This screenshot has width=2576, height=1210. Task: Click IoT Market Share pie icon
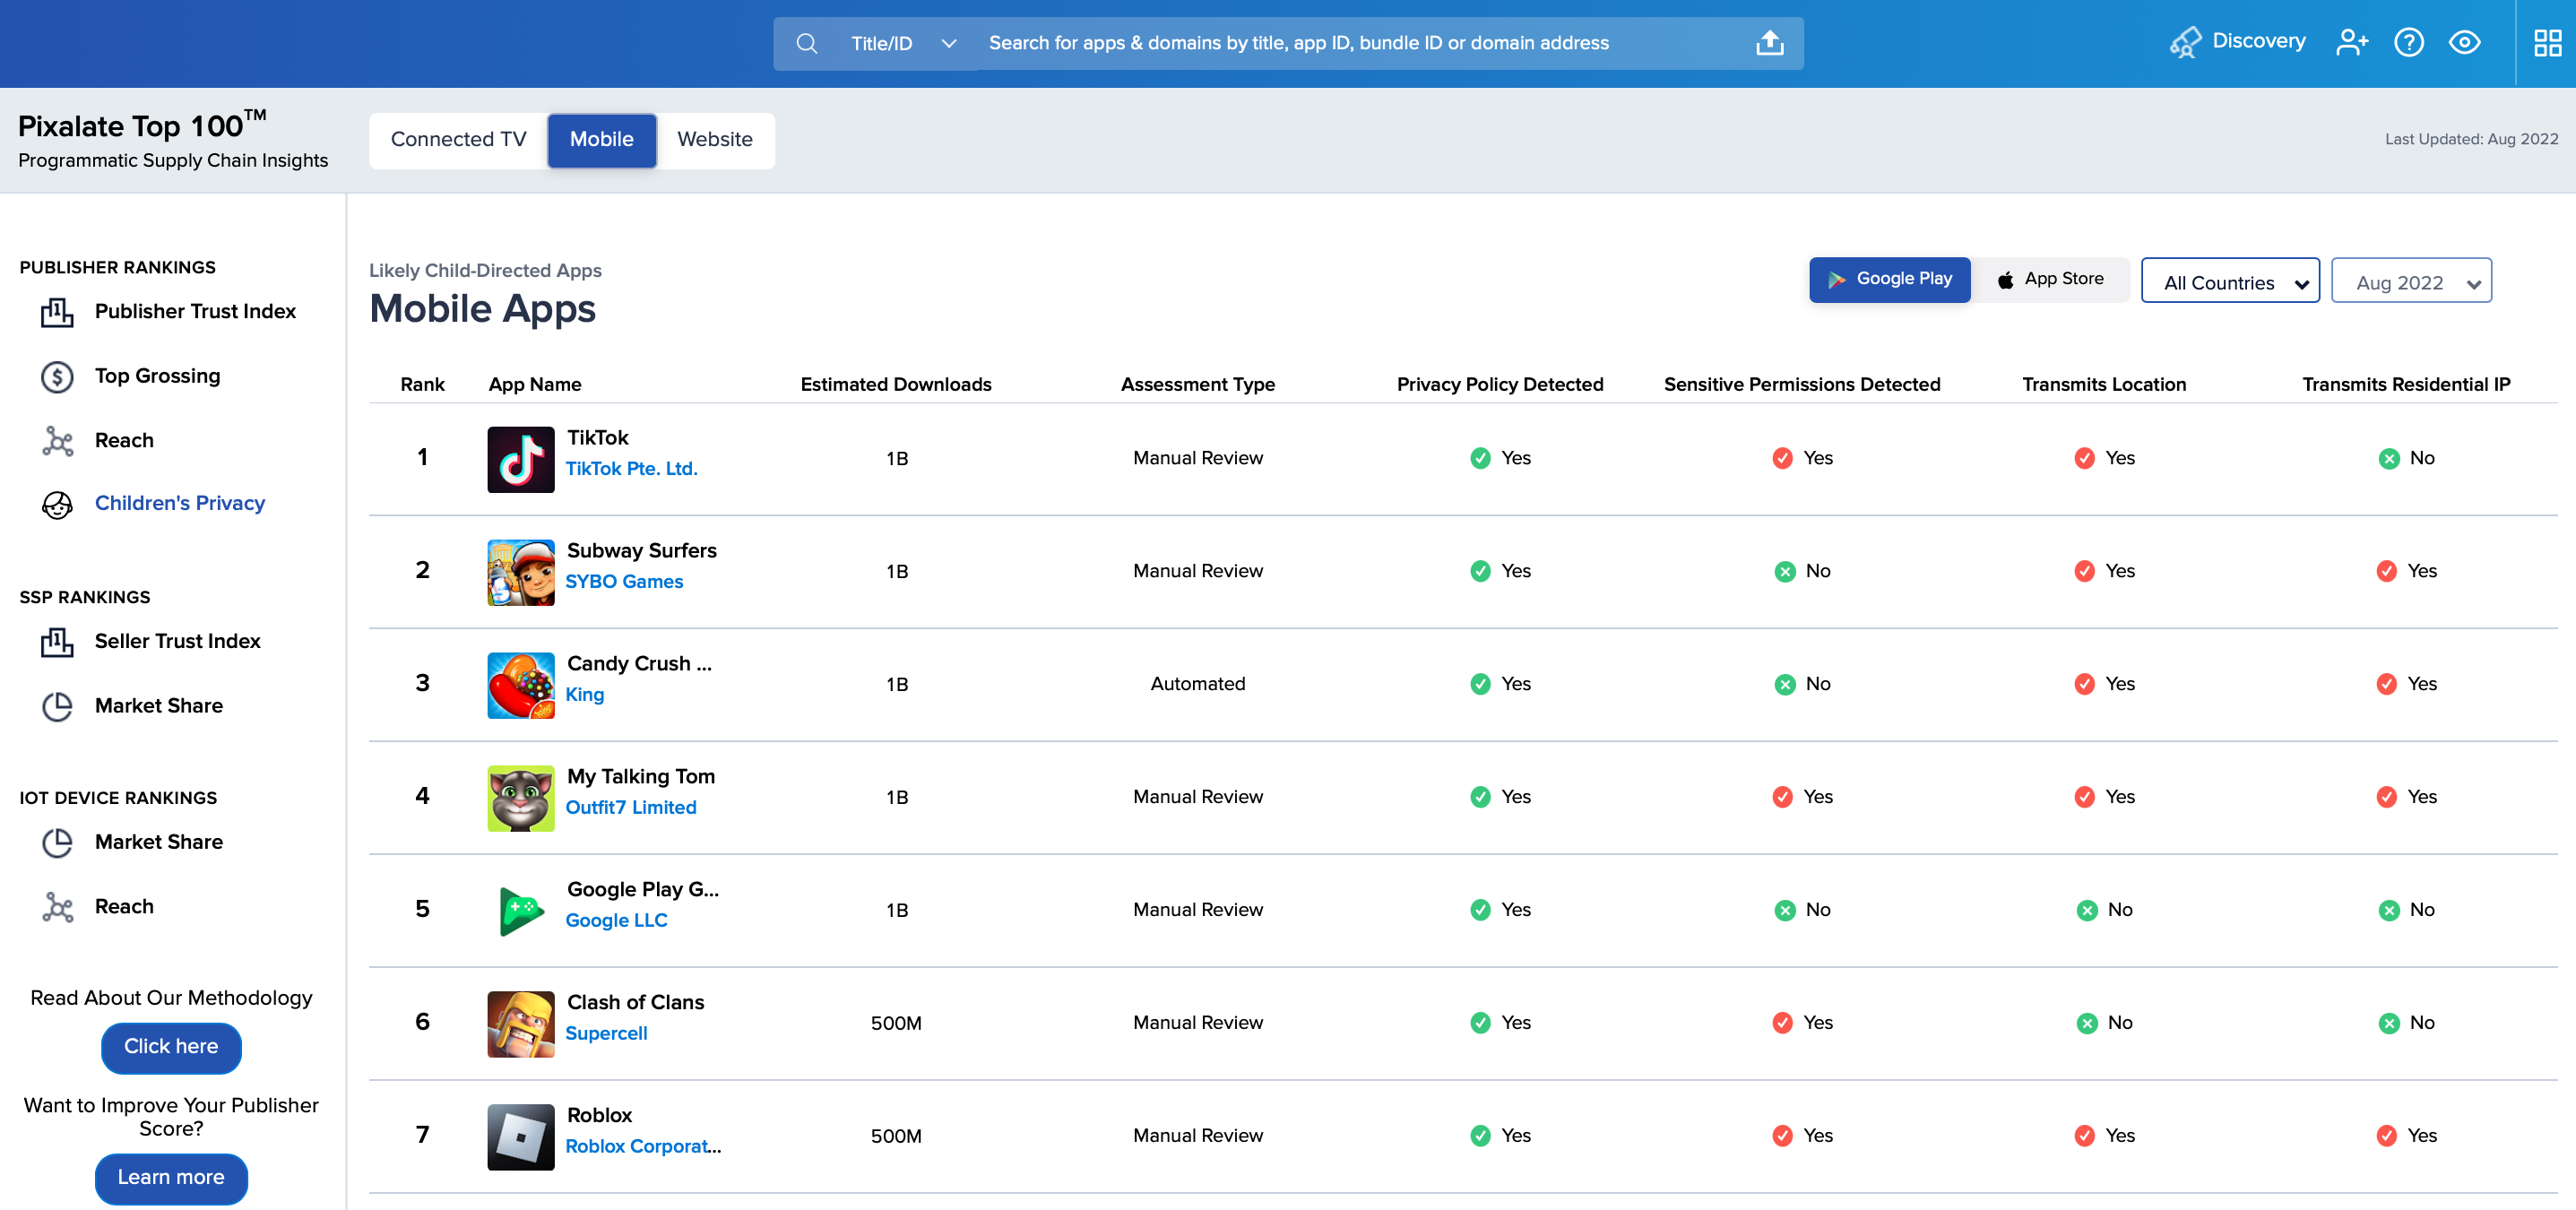click(x=57, y=842)
